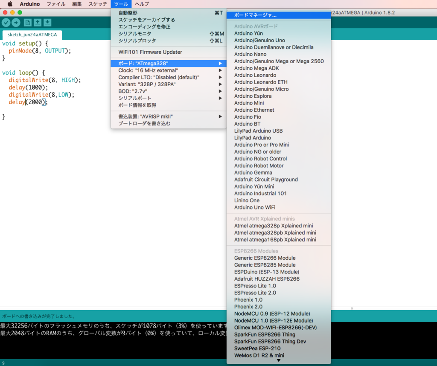Select NodeMCU 1.0 (ESP-12E Module)
The width and height of the screenshot is (437, 366).
click(279, 321)
